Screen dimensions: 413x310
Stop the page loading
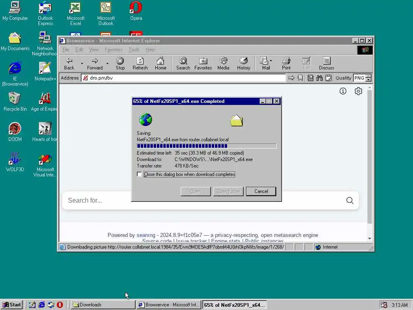pos(120,63)
